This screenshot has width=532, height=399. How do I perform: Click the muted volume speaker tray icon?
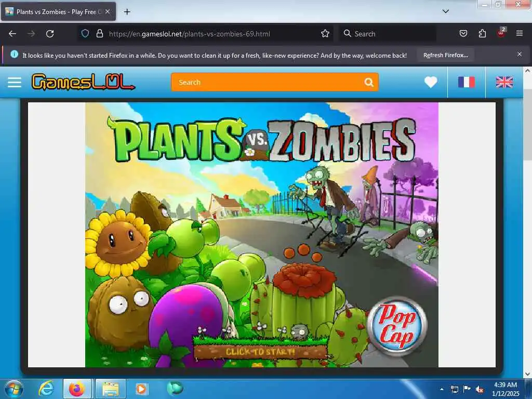pyautogui.click(x=480, y=390)
